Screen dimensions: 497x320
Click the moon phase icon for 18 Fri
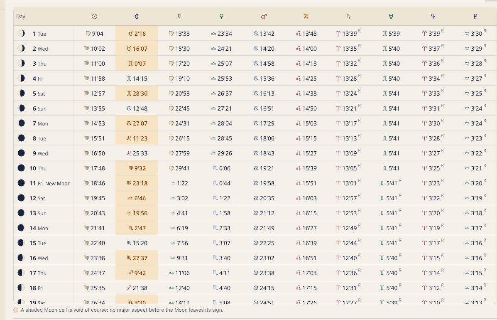[21, 288]
